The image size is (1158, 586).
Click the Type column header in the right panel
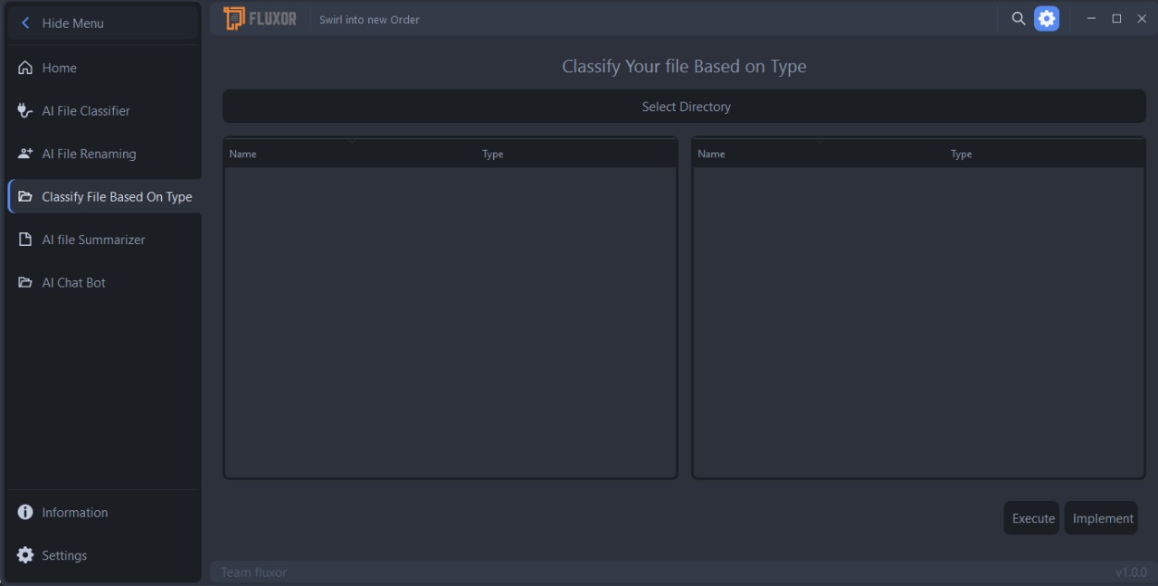(961, 154)
